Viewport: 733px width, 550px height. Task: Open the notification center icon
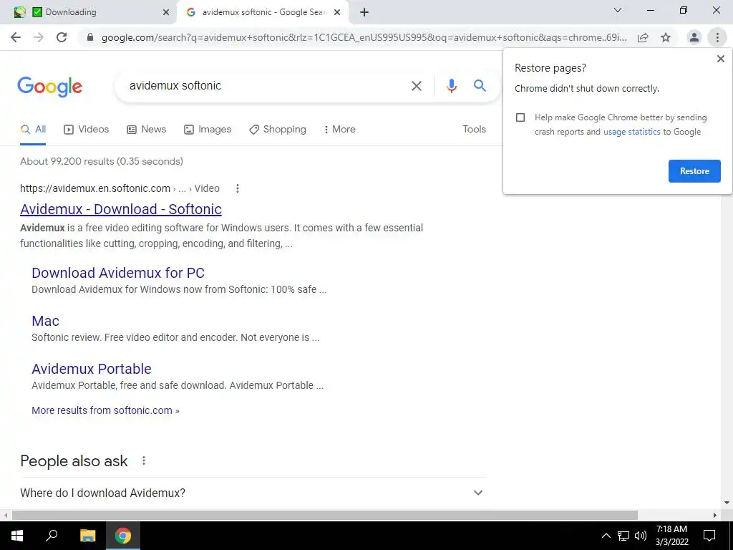point(709,536)
